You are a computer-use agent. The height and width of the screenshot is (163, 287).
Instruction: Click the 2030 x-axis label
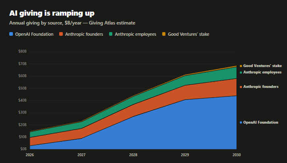tap(237, 155)
